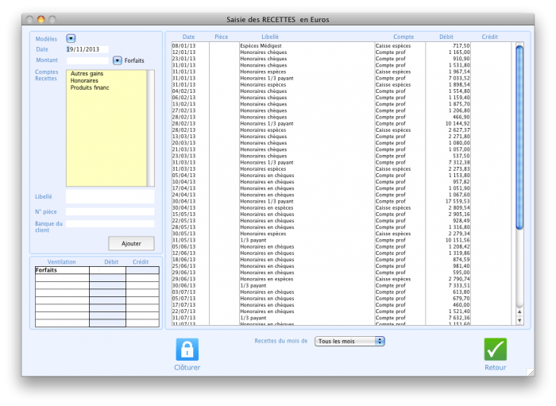
Task: Open the Modèles dropdown arrow
Action: pos(71,38)
